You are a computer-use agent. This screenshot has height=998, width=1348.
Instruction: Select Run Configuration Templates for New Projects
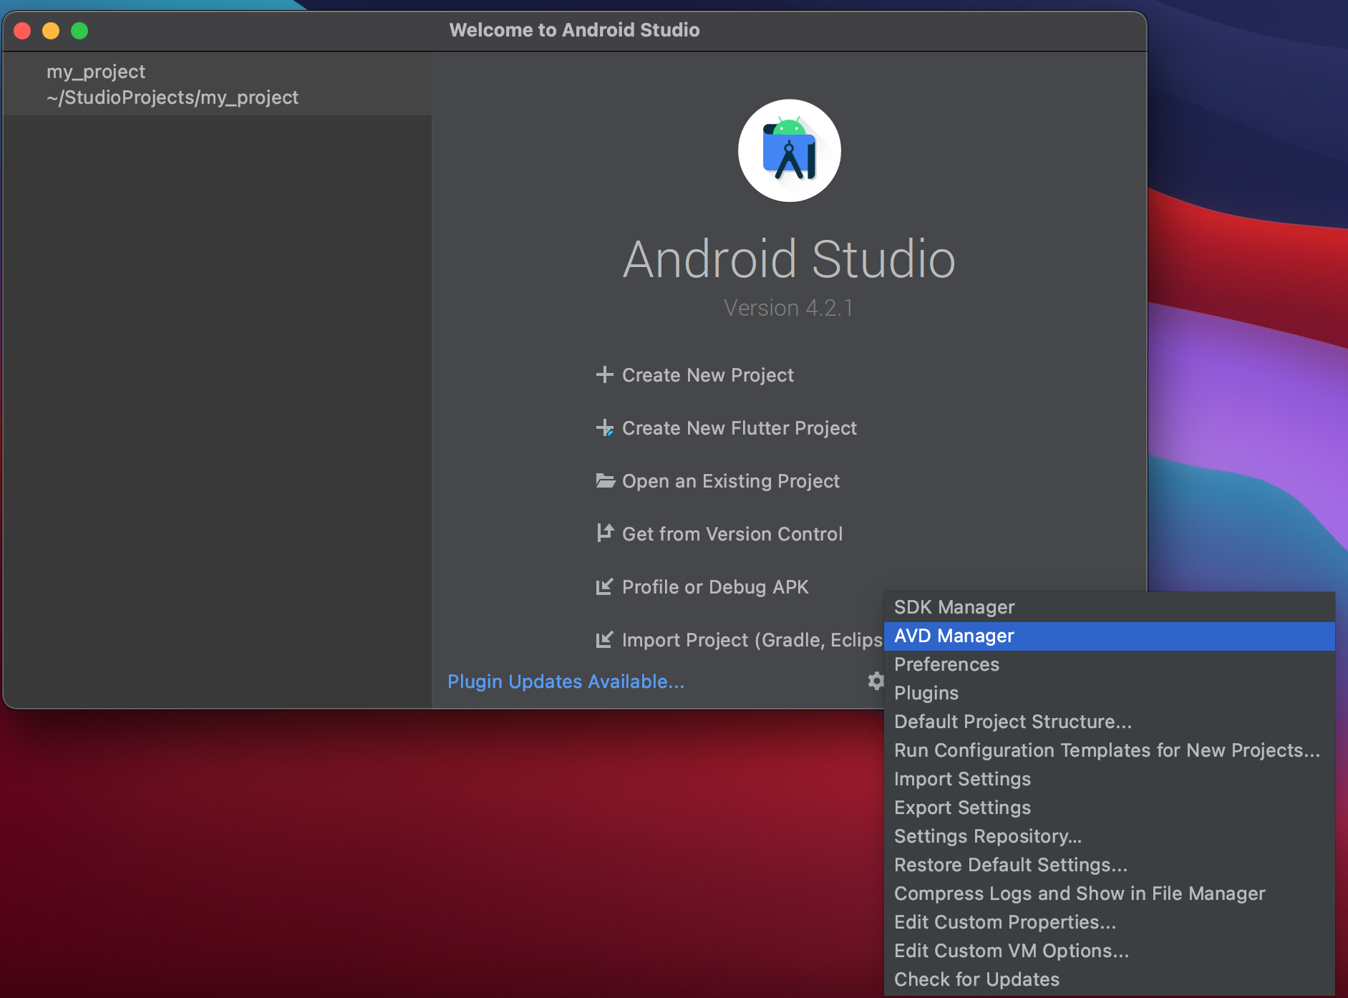point(1110,750)
